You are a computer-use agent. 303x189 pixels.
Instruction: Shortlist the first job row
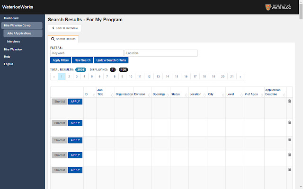pos(60,102)
